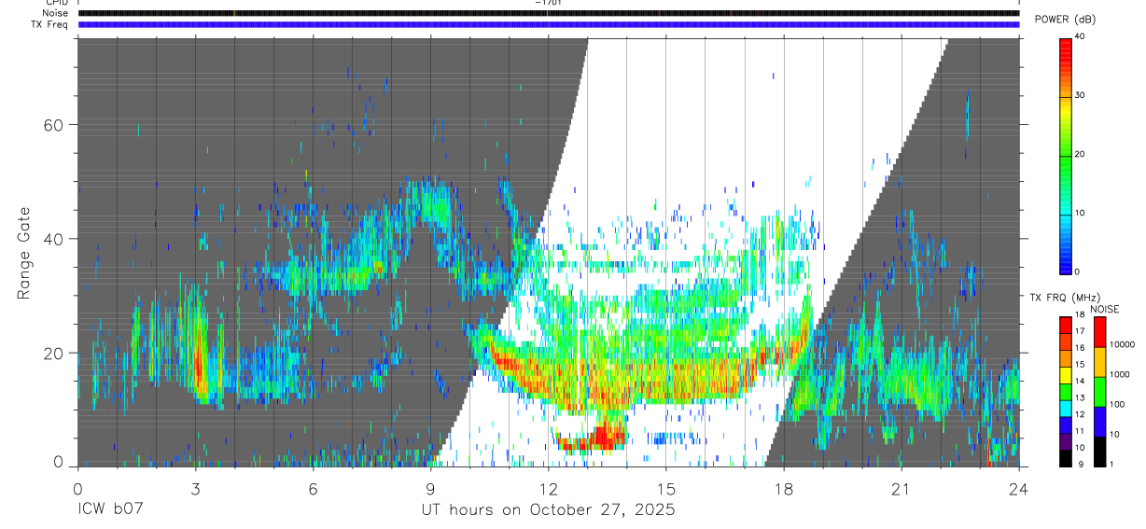The width and height of the screenshot is (1146, 529).
Task: Click the 'Noise' row label at top
Action: (55, 13)
